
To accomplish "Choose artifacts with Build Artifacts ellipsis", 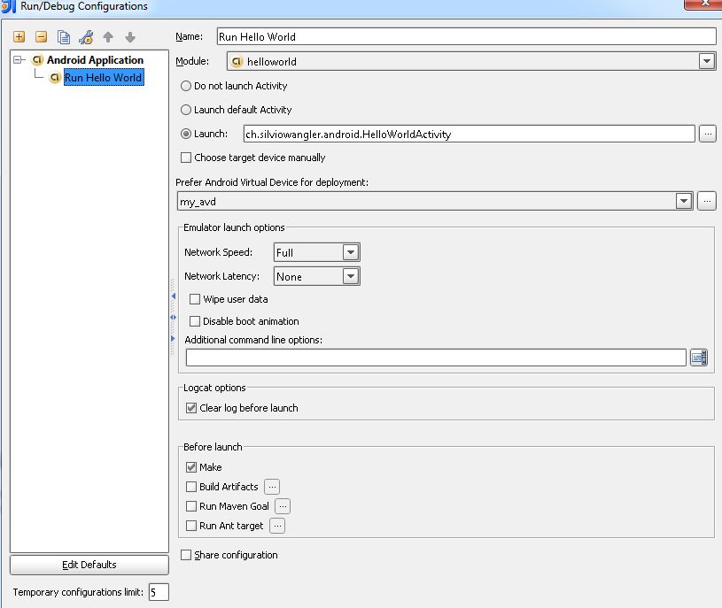I will click(x=272, y=487).
